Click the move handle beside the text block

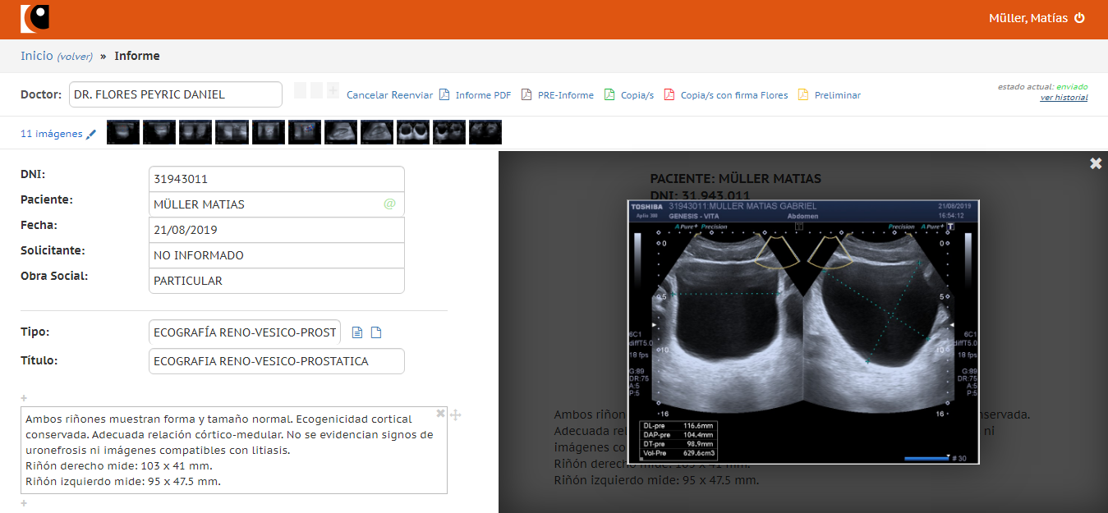[456, 415]
